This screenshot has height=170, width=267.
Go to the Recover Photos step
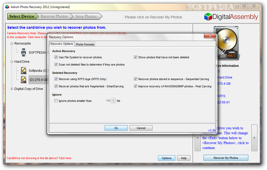pyautogui.click(x=54, y=16)
